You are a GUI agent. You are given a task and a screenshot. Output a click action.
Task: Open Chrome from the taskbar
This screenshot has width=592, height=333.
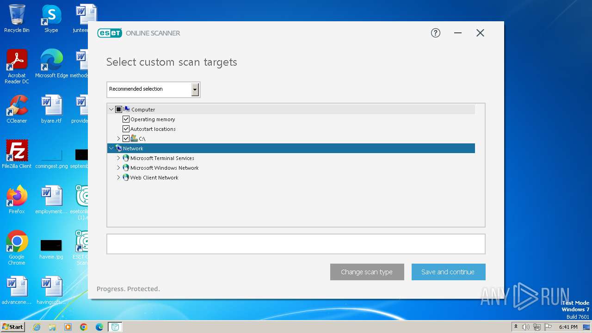[x=84, y=327]
